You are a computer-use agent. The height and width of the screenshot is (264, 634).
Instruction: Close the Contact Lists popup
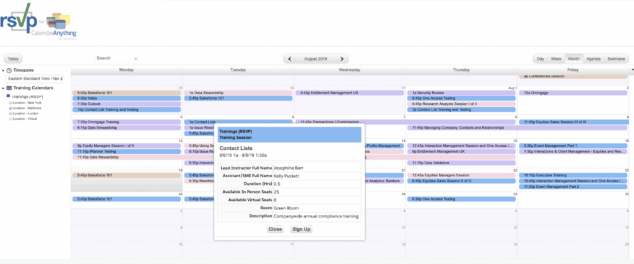pyautogui.click(x=275, y=229)
